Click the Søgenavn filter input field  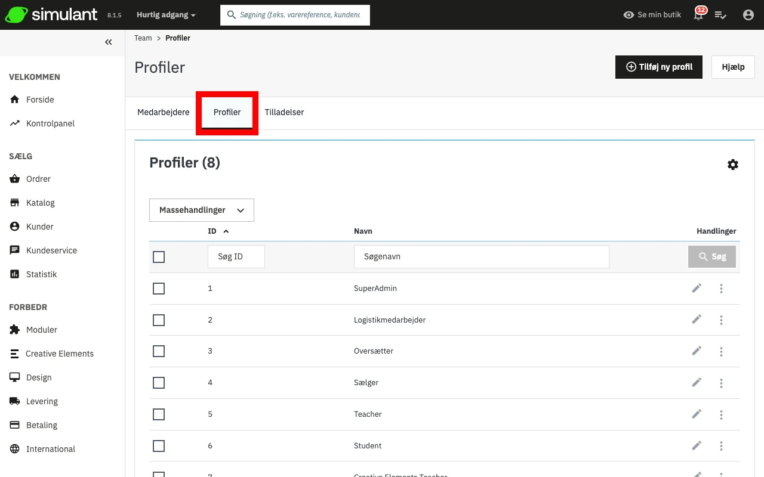click(481, 257)
